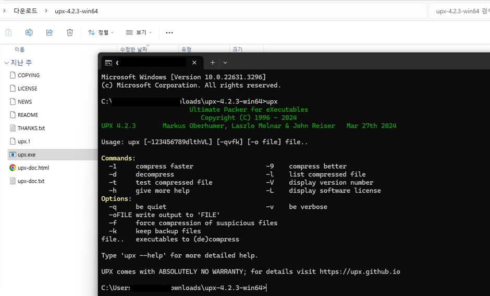Open a new terminal tab with plus
This screenshot has width=490, height=296.
[213, 63]
